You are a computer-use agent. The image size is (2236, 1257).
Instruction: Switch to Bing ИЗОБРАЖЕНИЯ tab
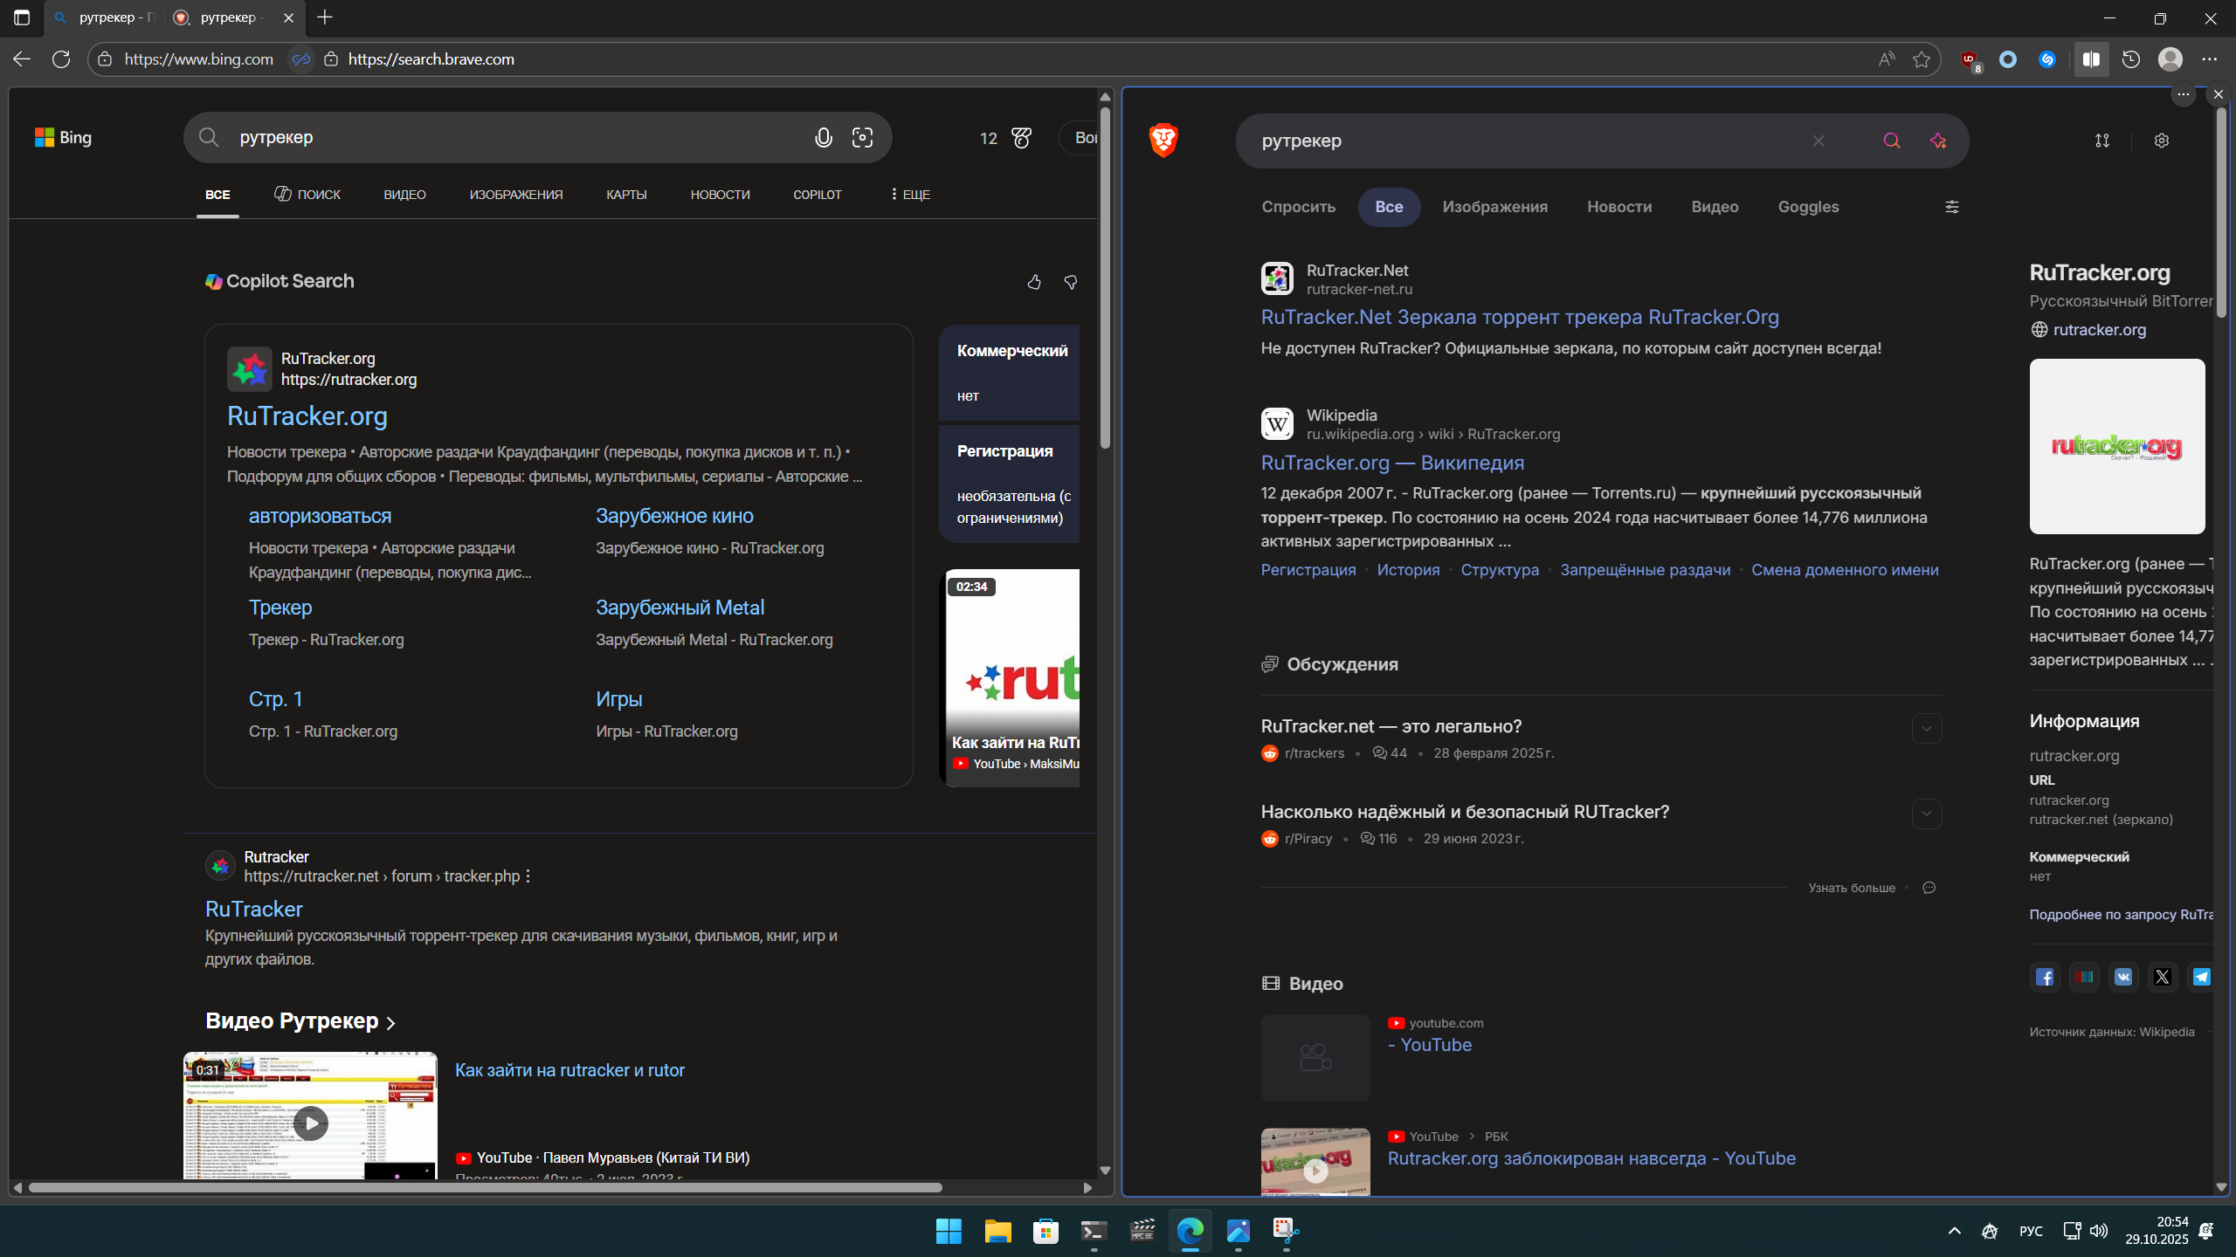point(515,195)
